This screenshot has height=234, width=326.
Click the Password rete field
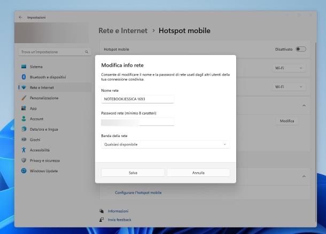pos(137,122)
